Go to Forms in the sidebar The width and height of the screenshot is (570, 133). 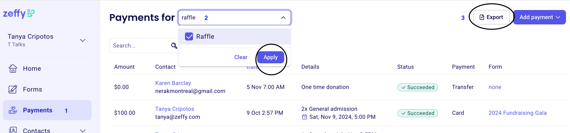pyautogui.click(x=32, y=89)
